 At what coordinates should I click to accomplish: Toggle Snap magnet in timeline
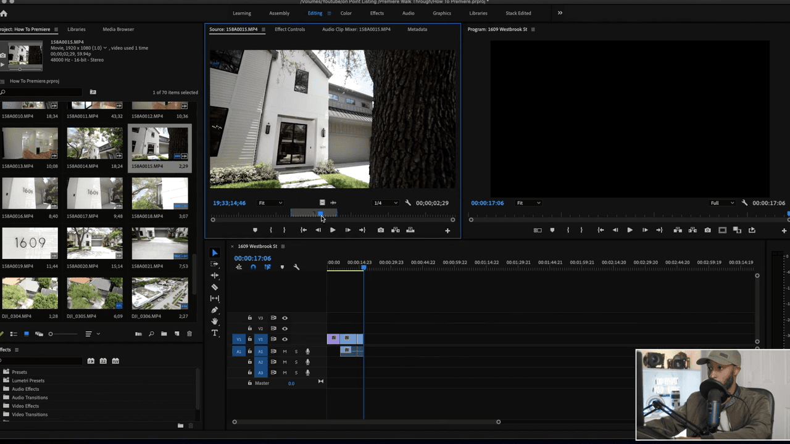pyautogui.click(x=253, y=267)
